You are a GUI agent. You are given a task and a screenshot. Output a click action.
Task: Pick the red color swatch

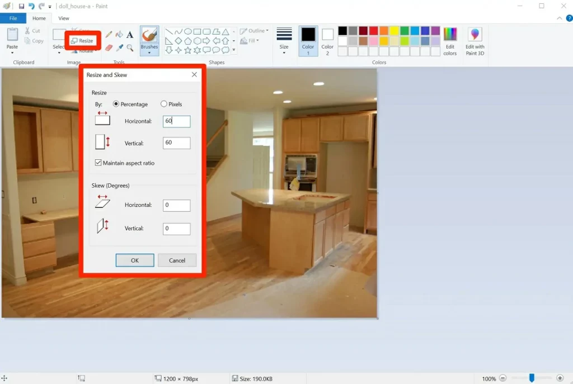pyautogui.click(x=373, y=31)
